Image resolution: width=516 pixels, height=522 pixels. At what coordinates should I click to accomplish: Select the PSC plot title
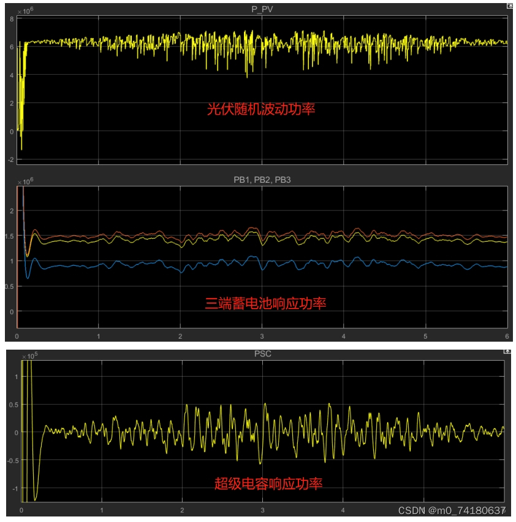tap(263, 353)
